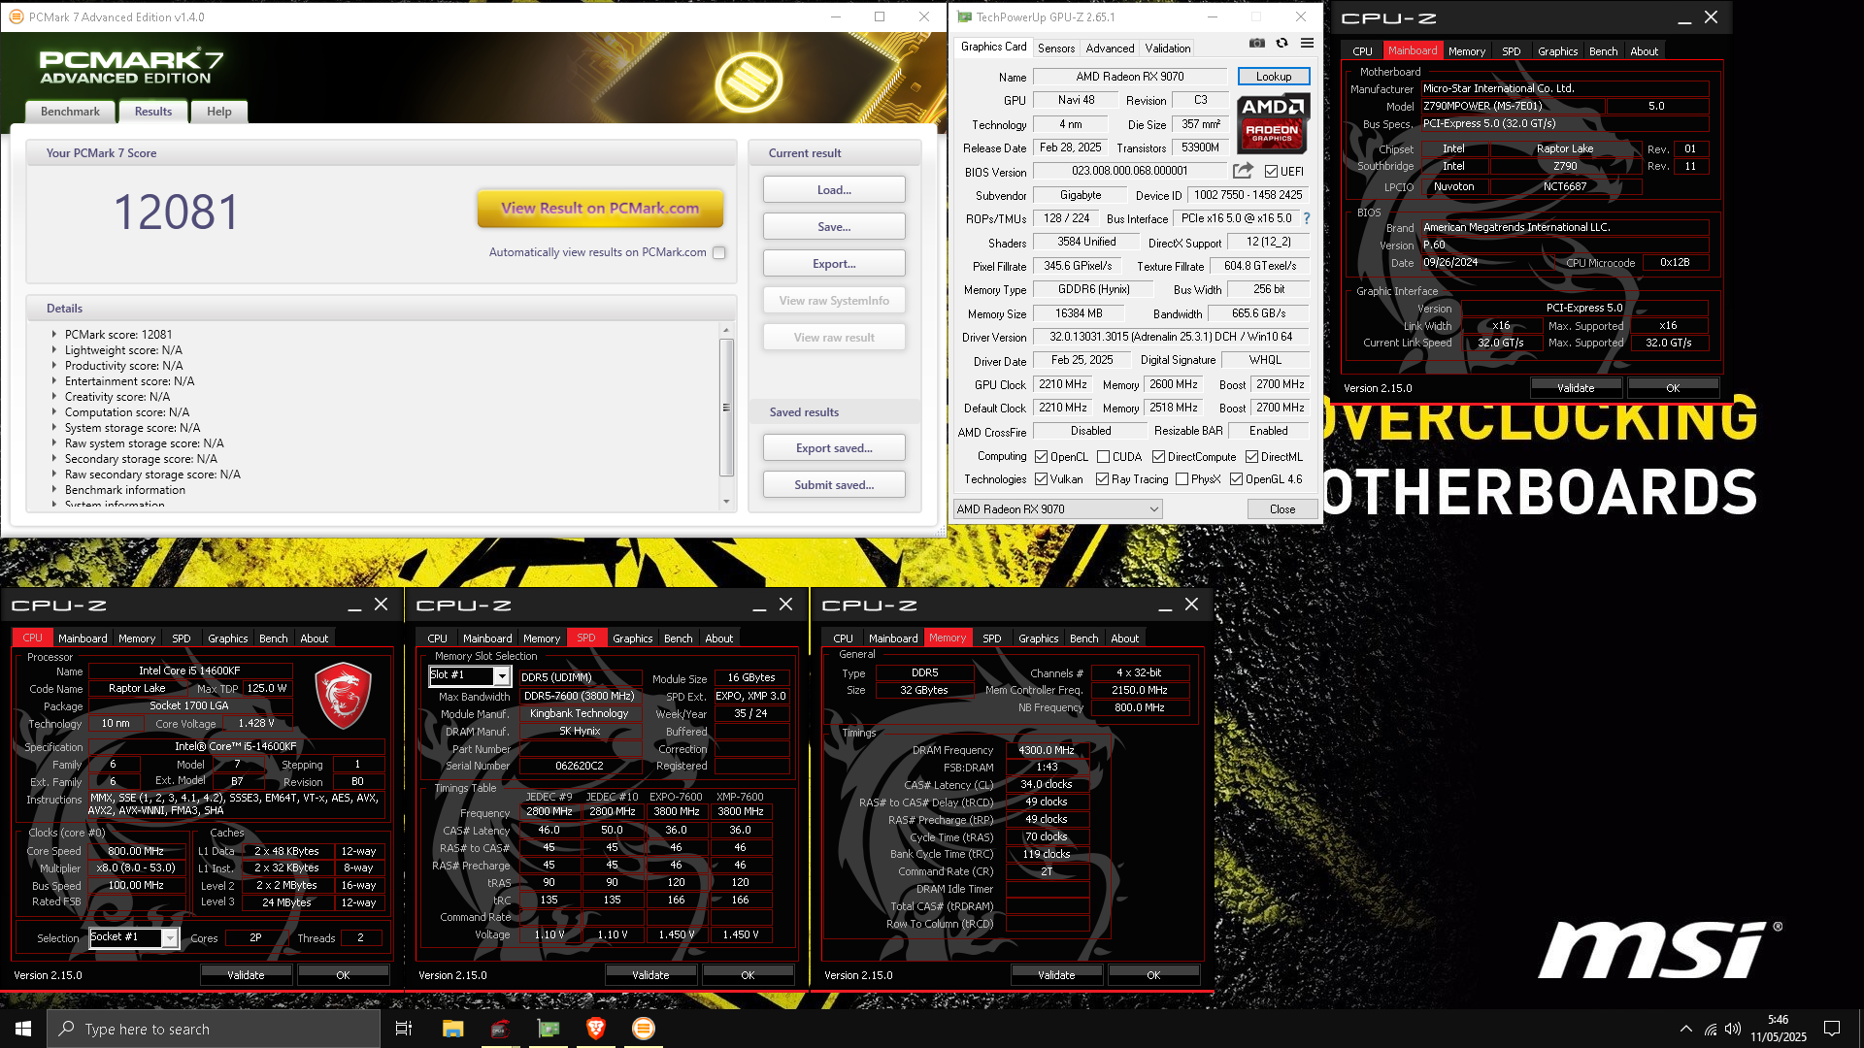The image size is (1864, 1048).
Task: Toggle the DirectCompute checkbox
Action: [x=1158, y=457]
